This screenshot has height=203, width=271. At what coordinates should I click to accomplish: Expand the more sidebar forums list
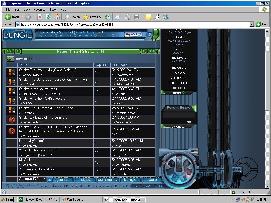179,93
